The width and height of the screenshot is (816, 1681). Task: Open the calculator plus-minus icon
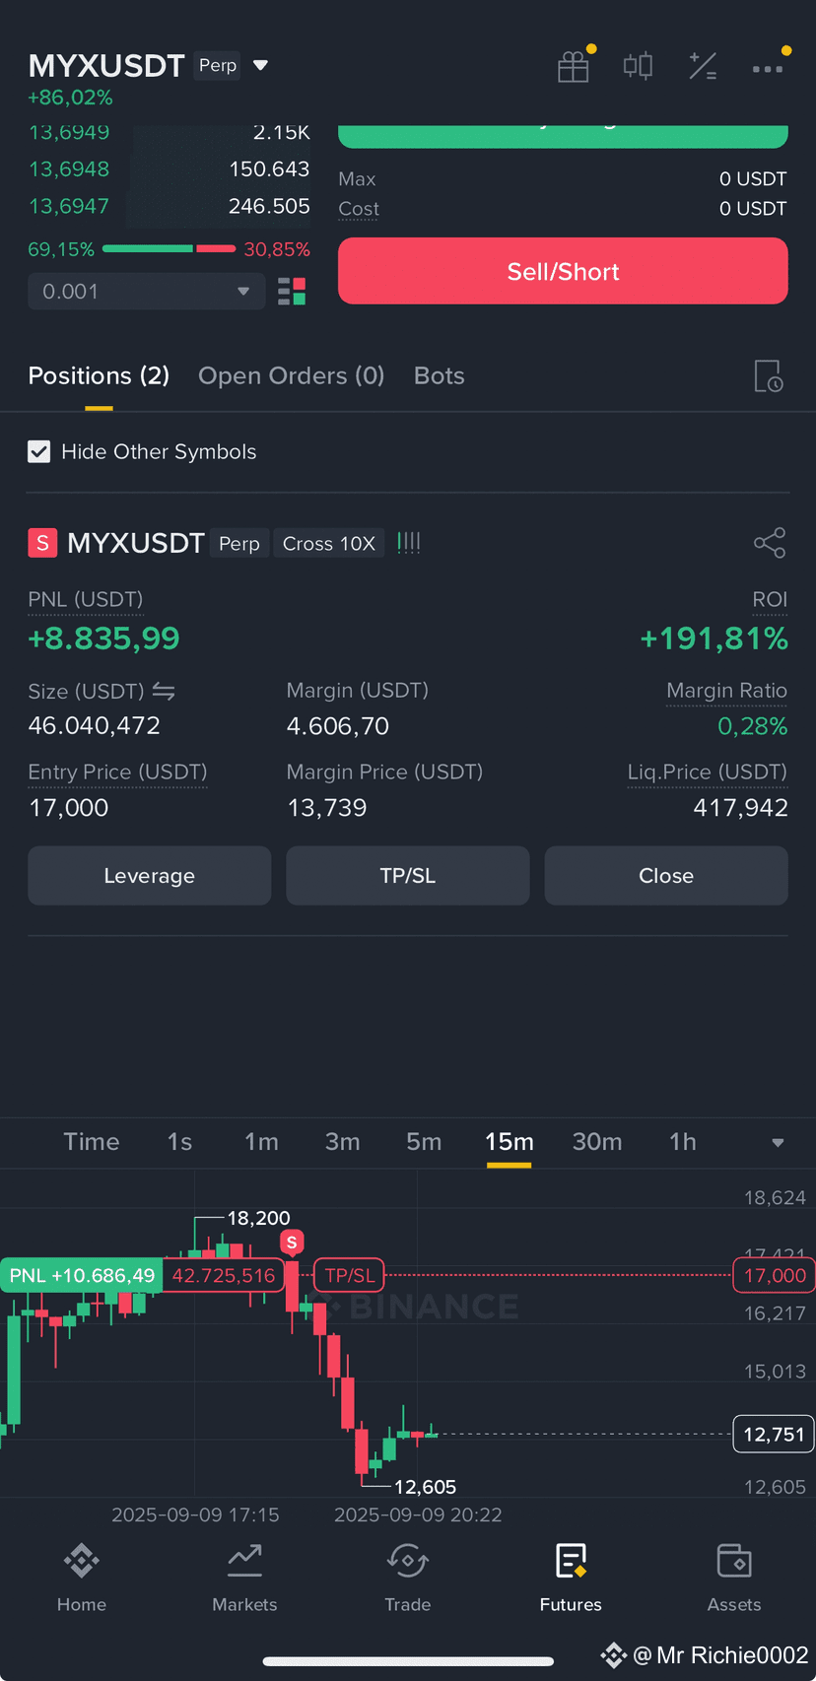tap(703, 66)
